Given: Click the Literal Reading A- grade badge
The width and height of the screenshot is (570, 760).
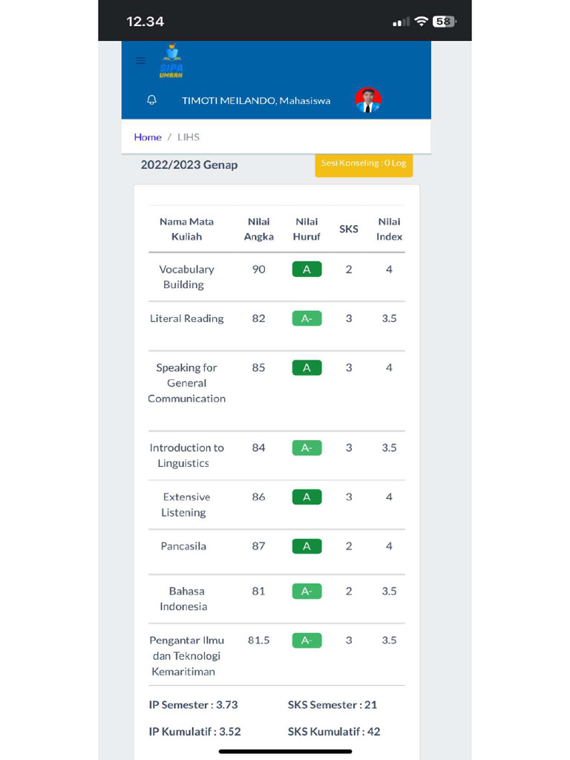Looking at the screenshot, I should 307,318.
